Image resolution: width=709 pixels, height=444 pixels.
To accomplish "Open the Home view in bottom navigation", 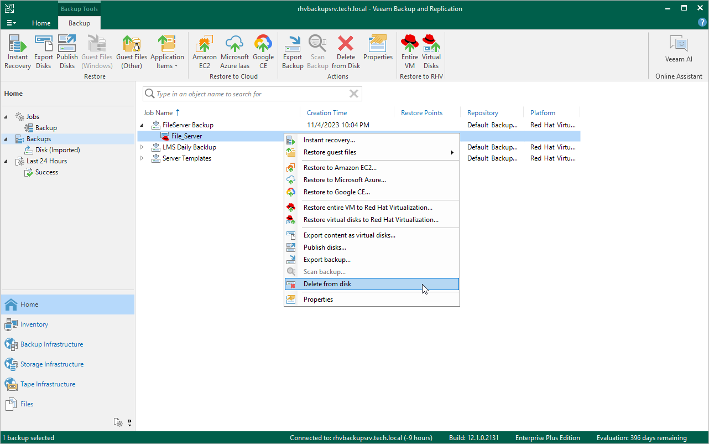I will pyautogui.click(x=67, y=304).
